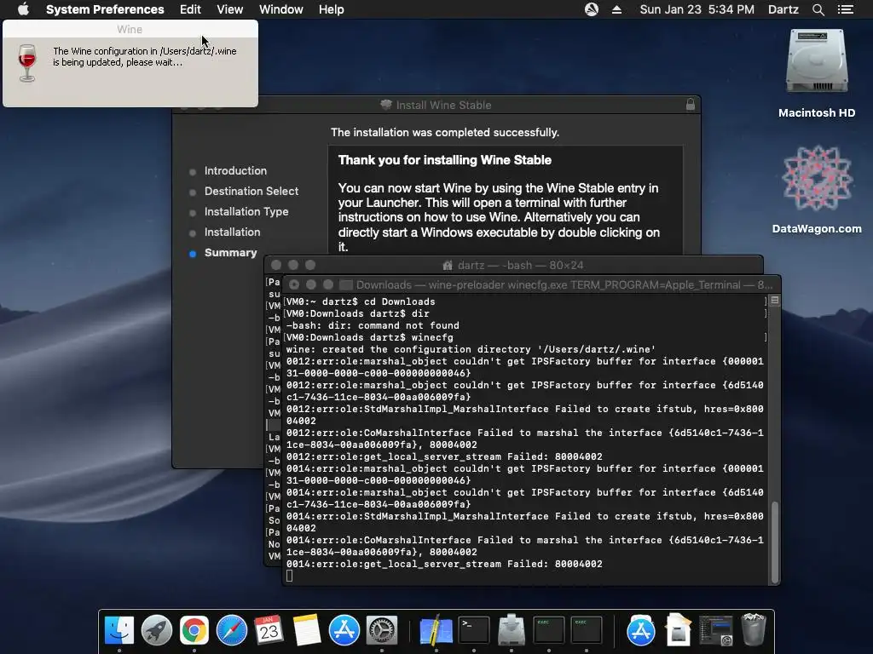The image size is (873, 654).
Task: Open the App Store icon beside Notes
Action: 344,630
